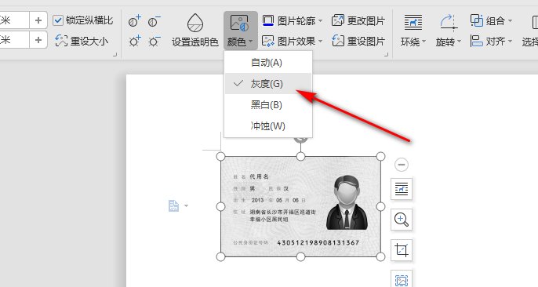Click upper size plus stepper button

tap(38, 20)
